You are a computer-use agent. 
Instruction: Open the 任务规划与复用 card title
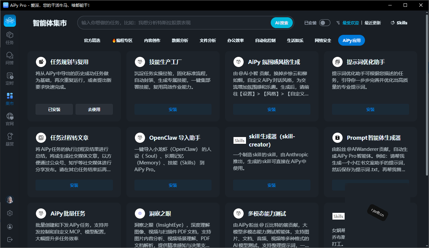(x=69, y=62)
